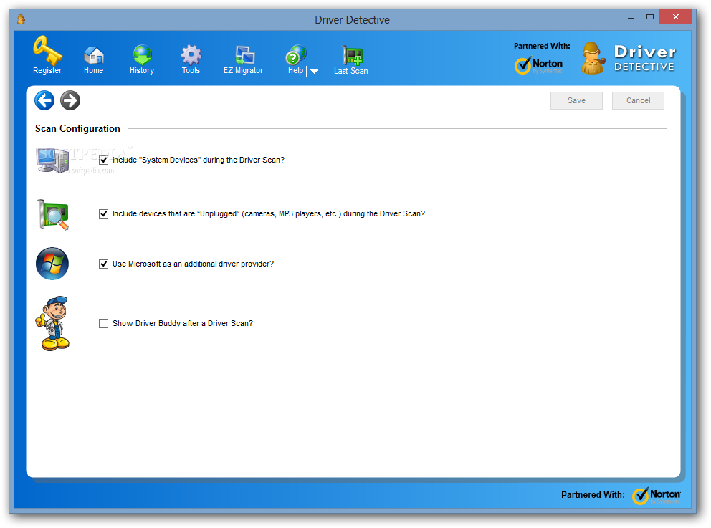Viewport: 711px width, 528px height.
Task: Click the Scan Configuration heading
Action: [77, 129]
